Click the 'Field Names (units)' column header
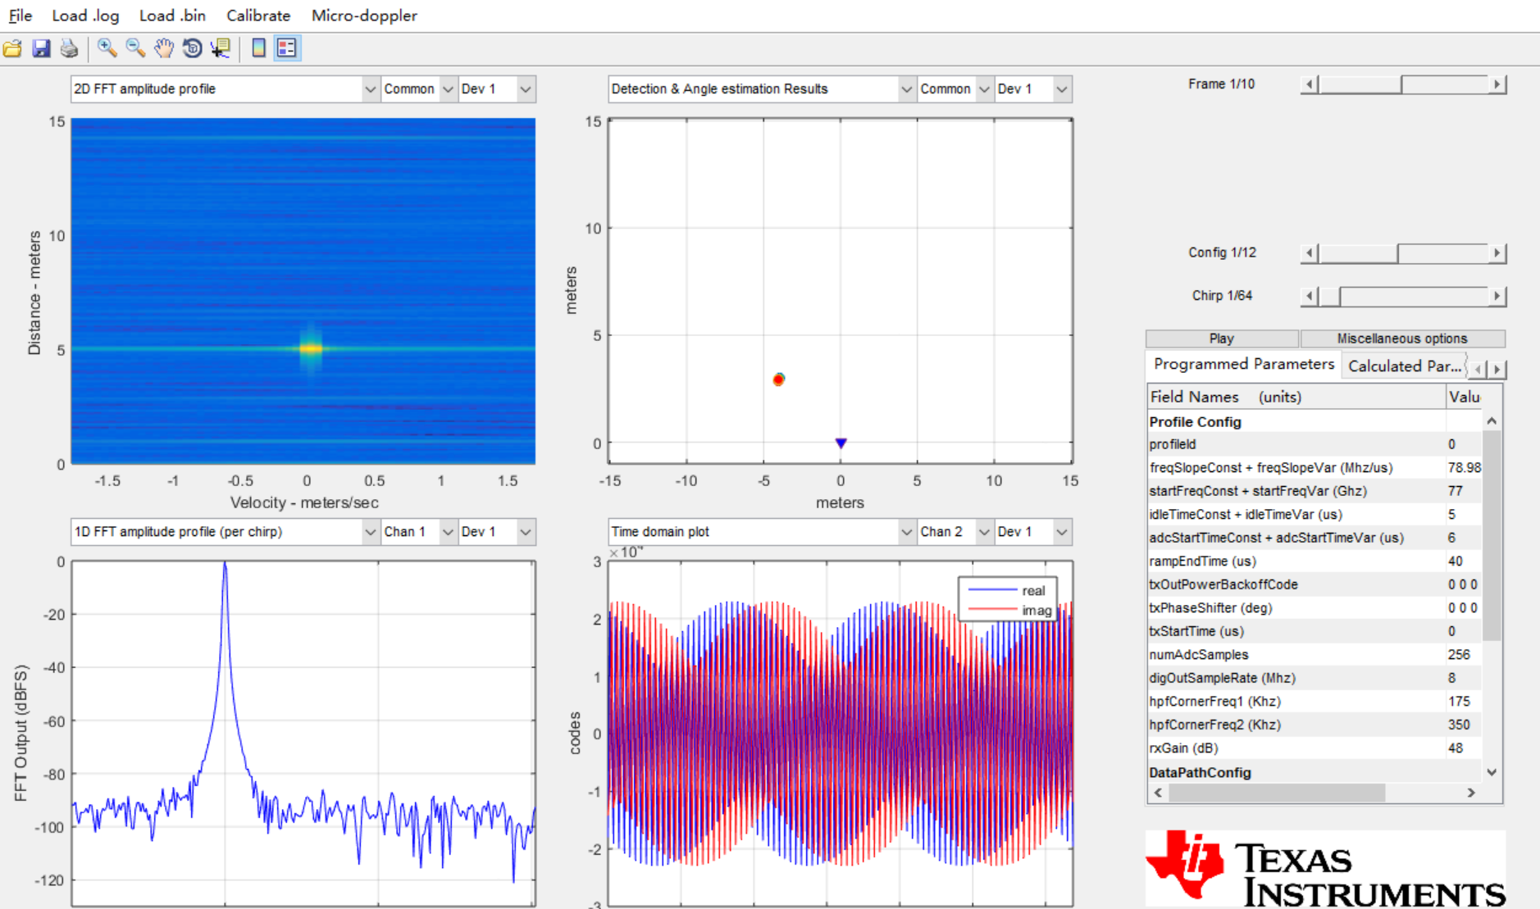The width and height of the screenshot is (1540, 909). (x=1296, y=397)
